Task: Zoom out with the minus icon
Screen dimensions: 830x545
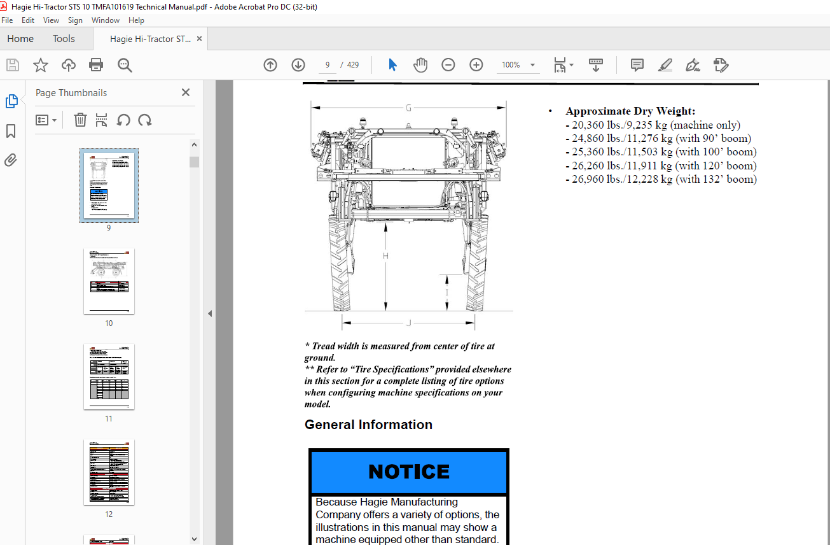Action: [x=448, y=65]
